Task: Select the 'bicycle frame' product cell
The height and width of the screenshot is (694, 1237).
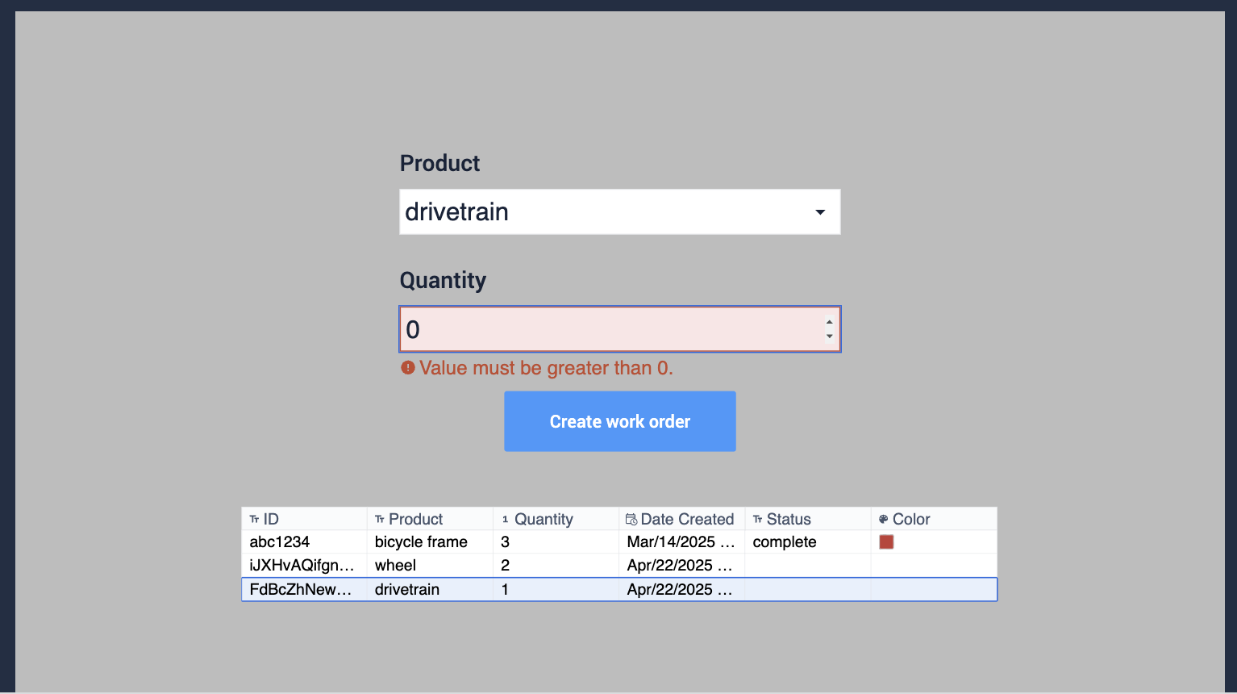Action: [x=430, y=541]
